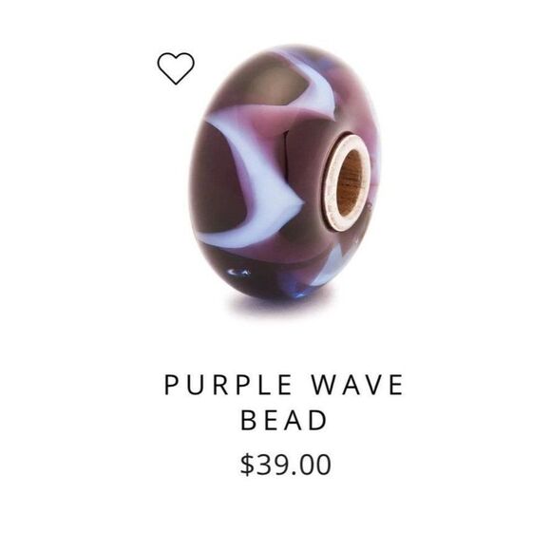Click the bead's center hole
The height and width of the screenshot is (551, 551).
(350, 180)
